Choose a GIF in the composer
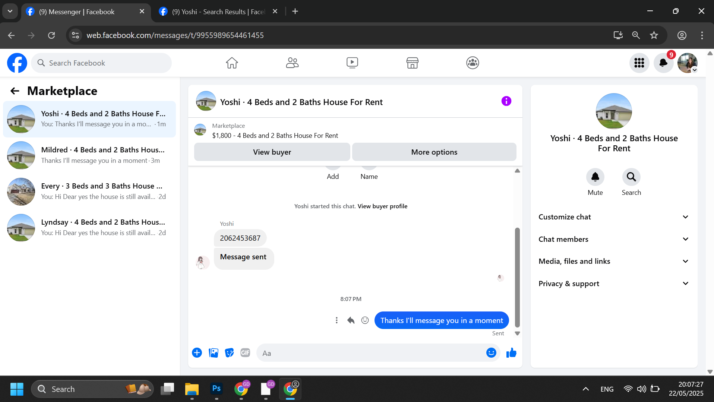This screenshot has width=714, height=402. coord(245,353)
